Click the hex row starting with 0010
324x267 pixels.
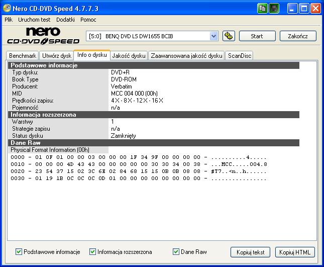[139, 164]
